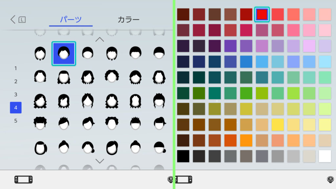Click the Switch console icon under color palette
Image resolution: width=336 pixels, height=189 pixels.
183,179
